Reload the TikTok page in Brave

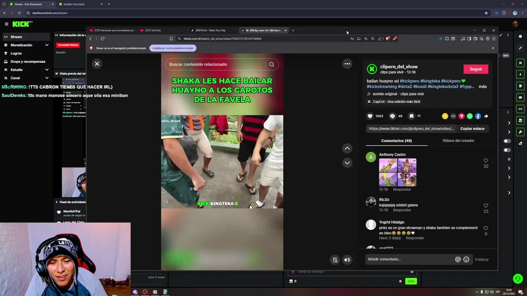coord(103,39)
